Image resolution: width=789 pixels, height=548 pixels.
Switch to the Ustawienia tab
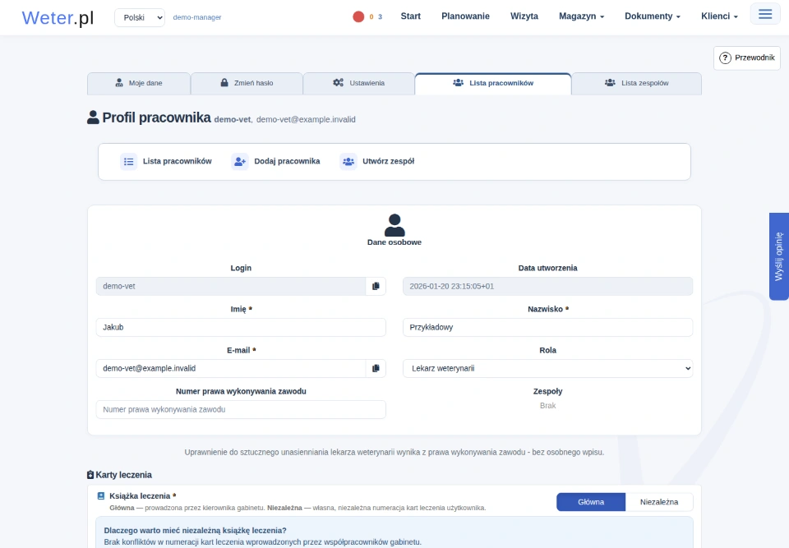coord(359,83)
